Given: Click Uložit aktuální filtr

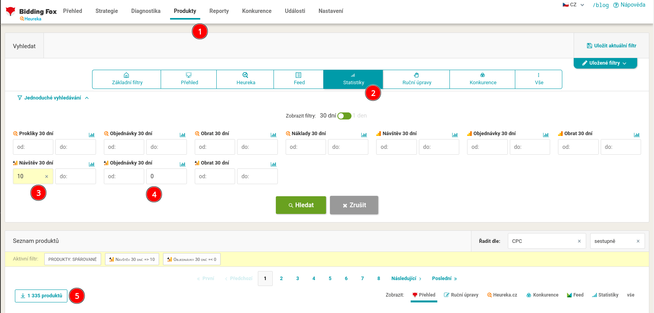Looking at the screenshot, I should click(611, 46).
